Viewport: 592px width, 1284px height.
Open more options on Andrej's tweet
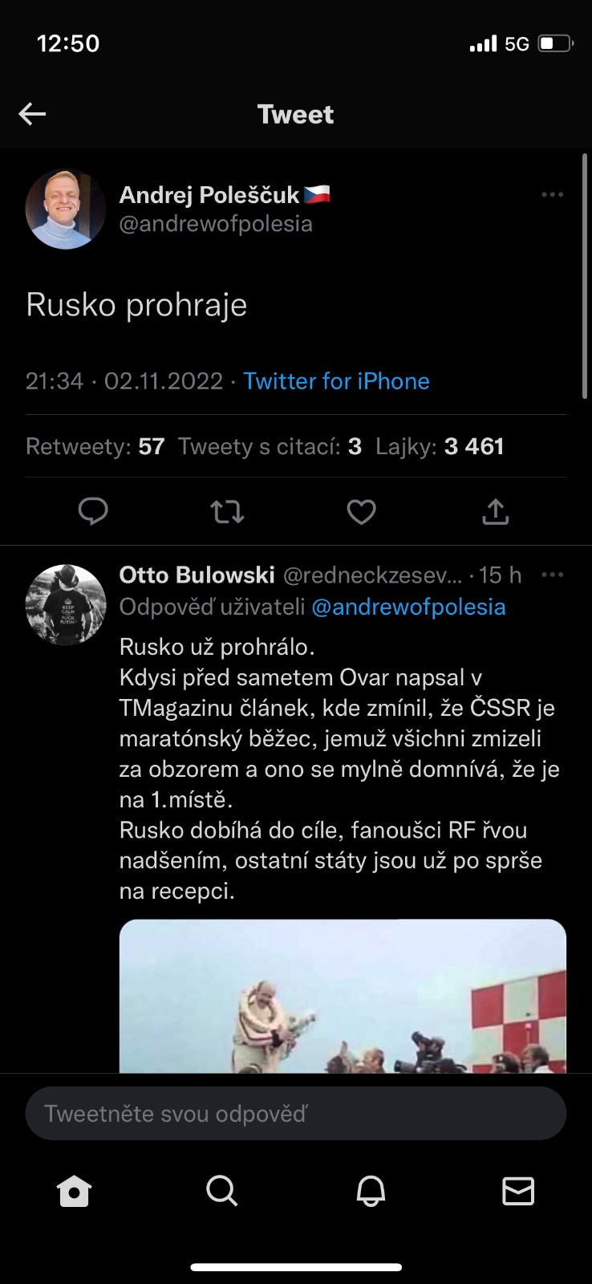tap(552, 195)
